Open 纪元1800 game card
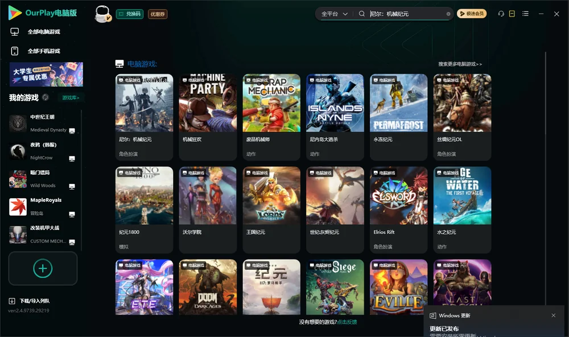 [x=144, y=209]
